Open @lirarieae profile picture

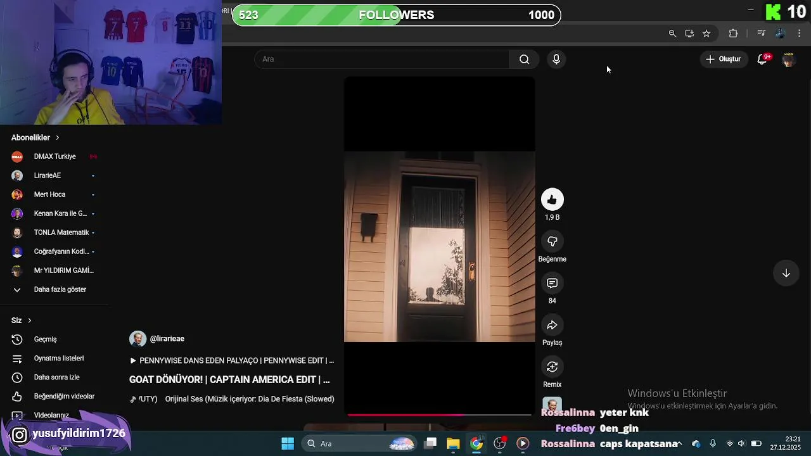(137, 339)
